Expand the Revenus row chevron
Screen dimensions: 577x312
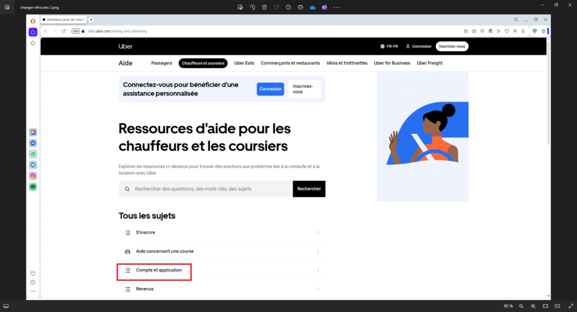coord(318,290)
